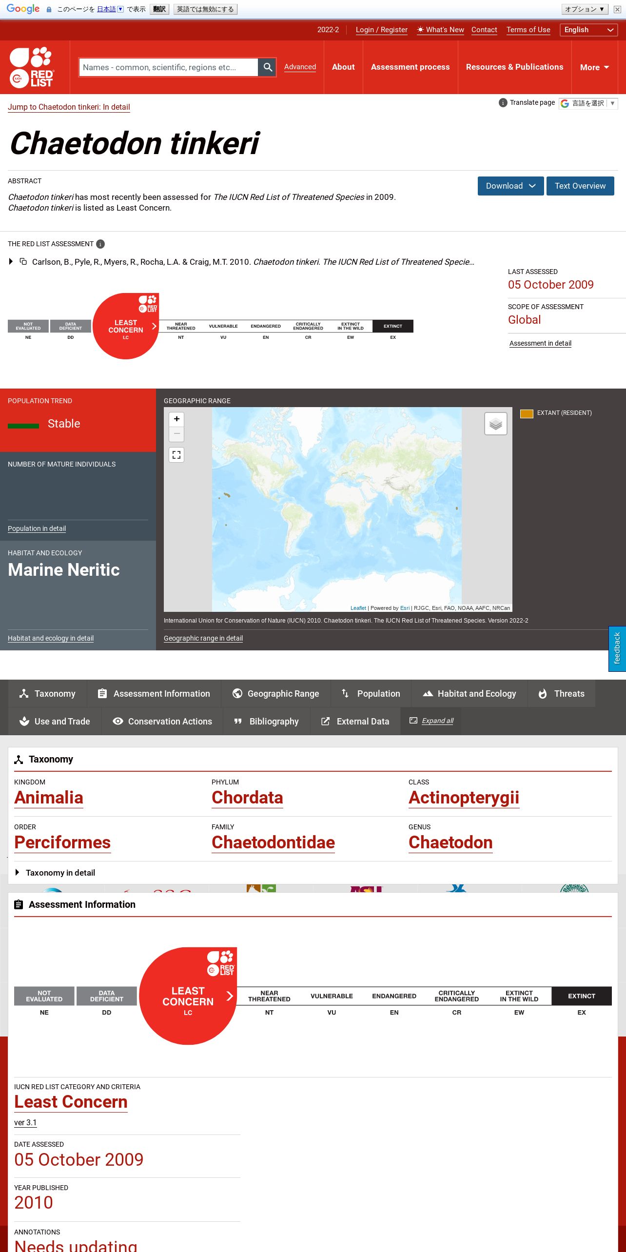Image resolution: width=626 pixels, height=1252 pixels.
Task: Switch to the Habitat and Ecology tab
Action: [x=469, y=694]
